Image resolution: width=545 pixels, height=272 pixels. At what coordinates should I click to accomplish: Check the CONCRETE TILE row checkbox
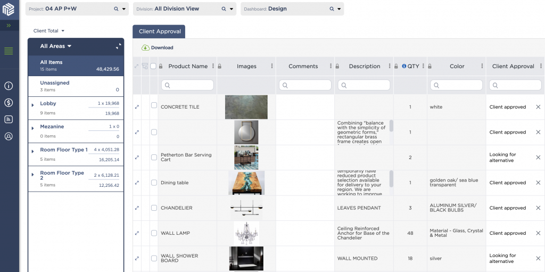point(154,105)
